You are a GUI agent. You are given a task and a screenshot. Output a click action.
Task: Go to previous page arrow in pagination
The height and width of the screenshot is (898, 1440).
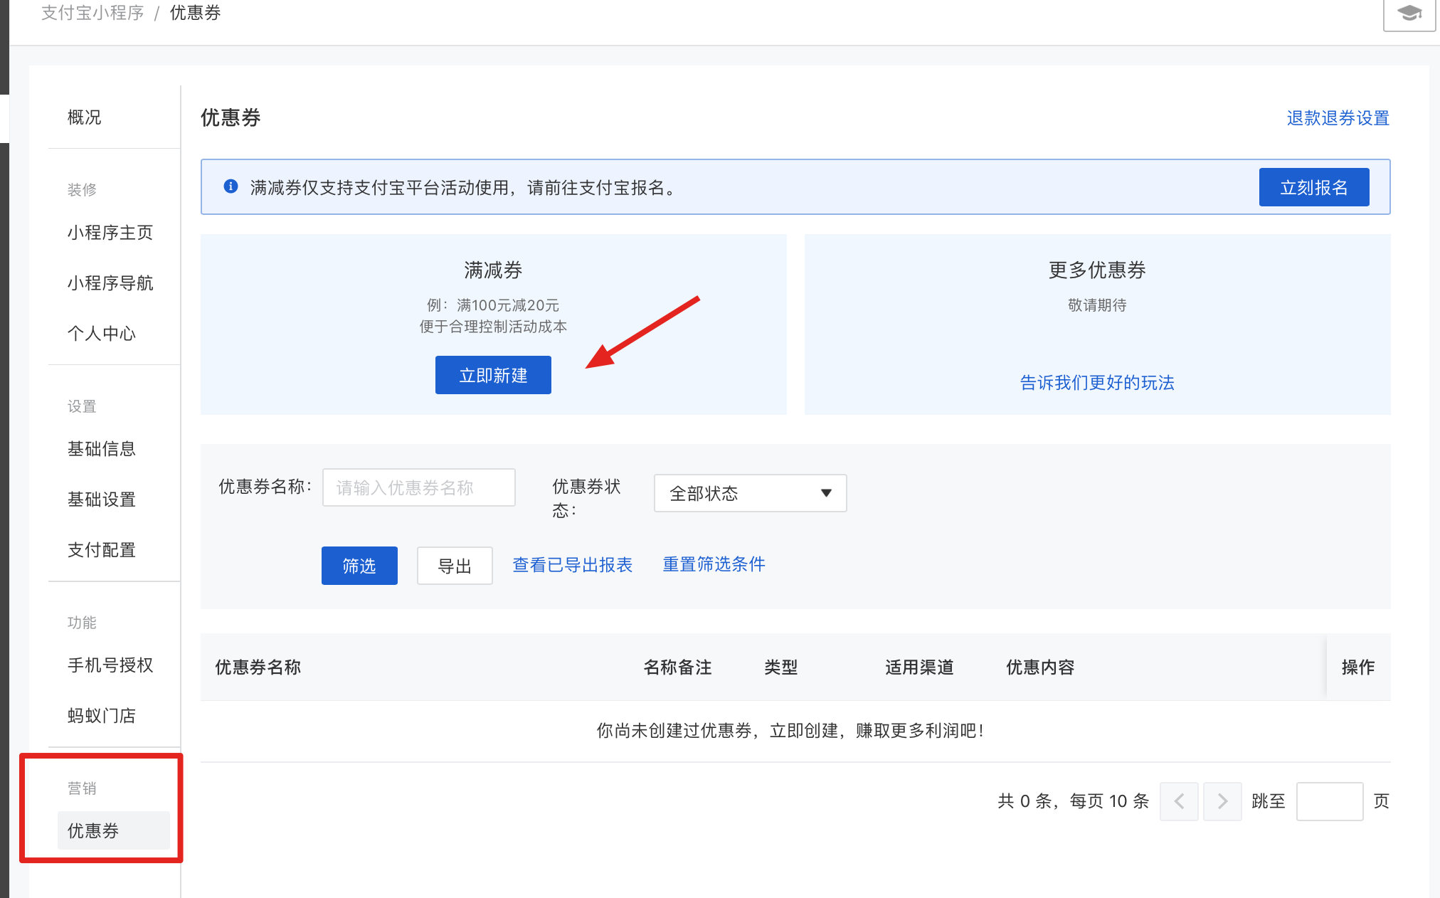(1179, 801)
